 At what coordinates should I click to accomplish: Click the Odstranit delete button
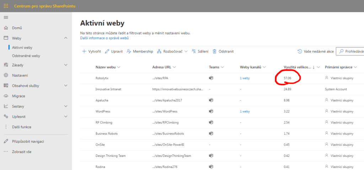click(x=223, y=51)
